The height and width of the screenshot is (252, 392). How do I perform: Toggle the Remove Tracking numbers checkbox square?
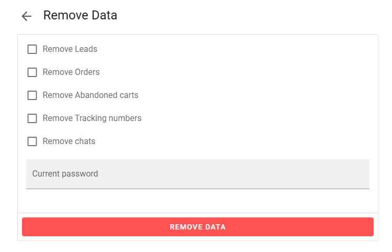[x=32, y=118]
